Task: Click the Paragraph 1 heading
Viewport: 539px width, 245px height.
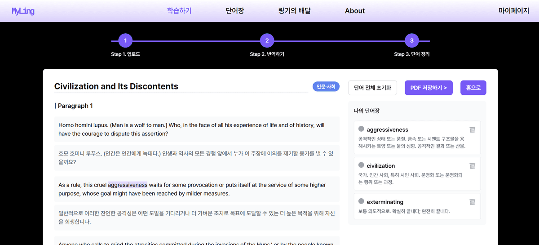Action: click(74, 106)
